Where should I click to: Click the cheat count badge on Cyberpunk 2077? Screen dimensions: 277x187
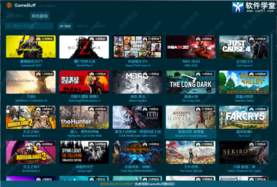click(46, 40)
